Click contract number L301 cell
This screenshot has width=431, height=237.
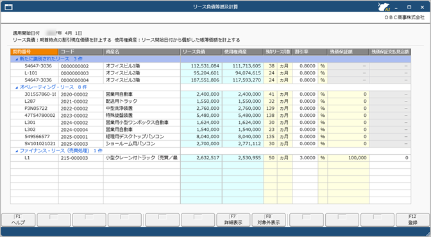click(35, 123)
